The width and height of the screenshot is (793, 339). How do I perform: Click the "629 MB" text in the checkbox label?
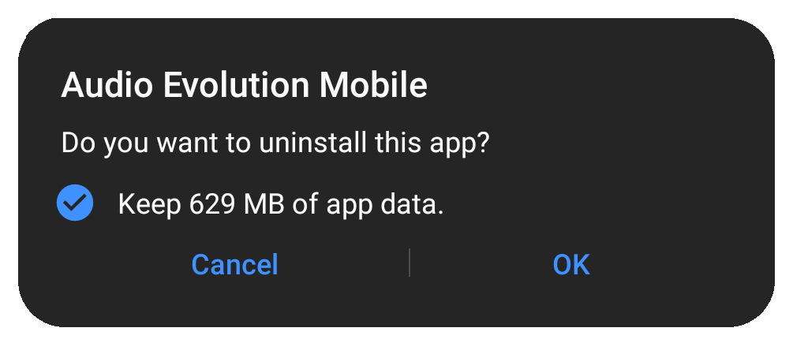coord(237,204)
